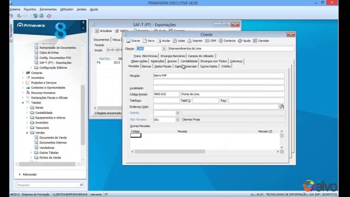Switch to the Crédito tab
The image size is (350, 197).
coord(226,66)
